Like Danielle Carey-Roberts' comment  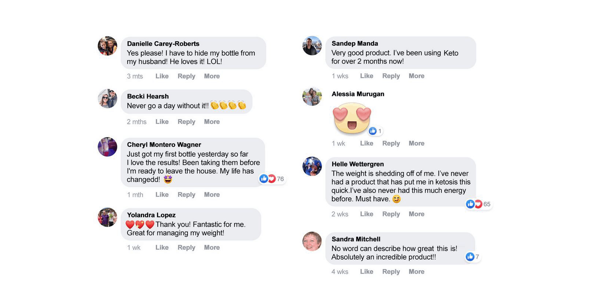162,76
